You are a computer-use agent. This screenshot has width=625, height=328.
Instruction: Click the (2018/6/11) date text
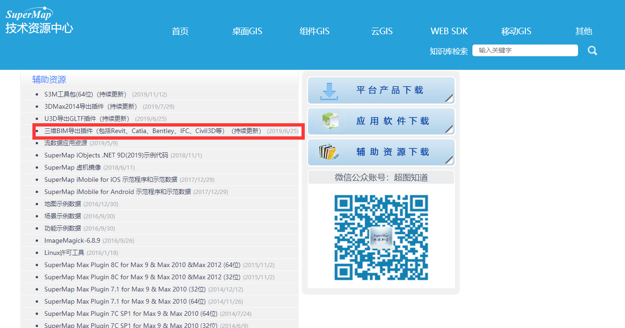119,167
